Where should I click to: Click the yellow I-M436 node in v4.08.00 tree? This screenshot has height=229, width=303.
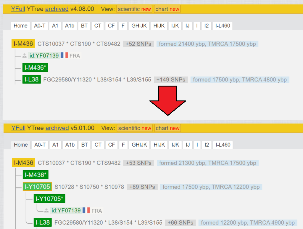(23, 44)
